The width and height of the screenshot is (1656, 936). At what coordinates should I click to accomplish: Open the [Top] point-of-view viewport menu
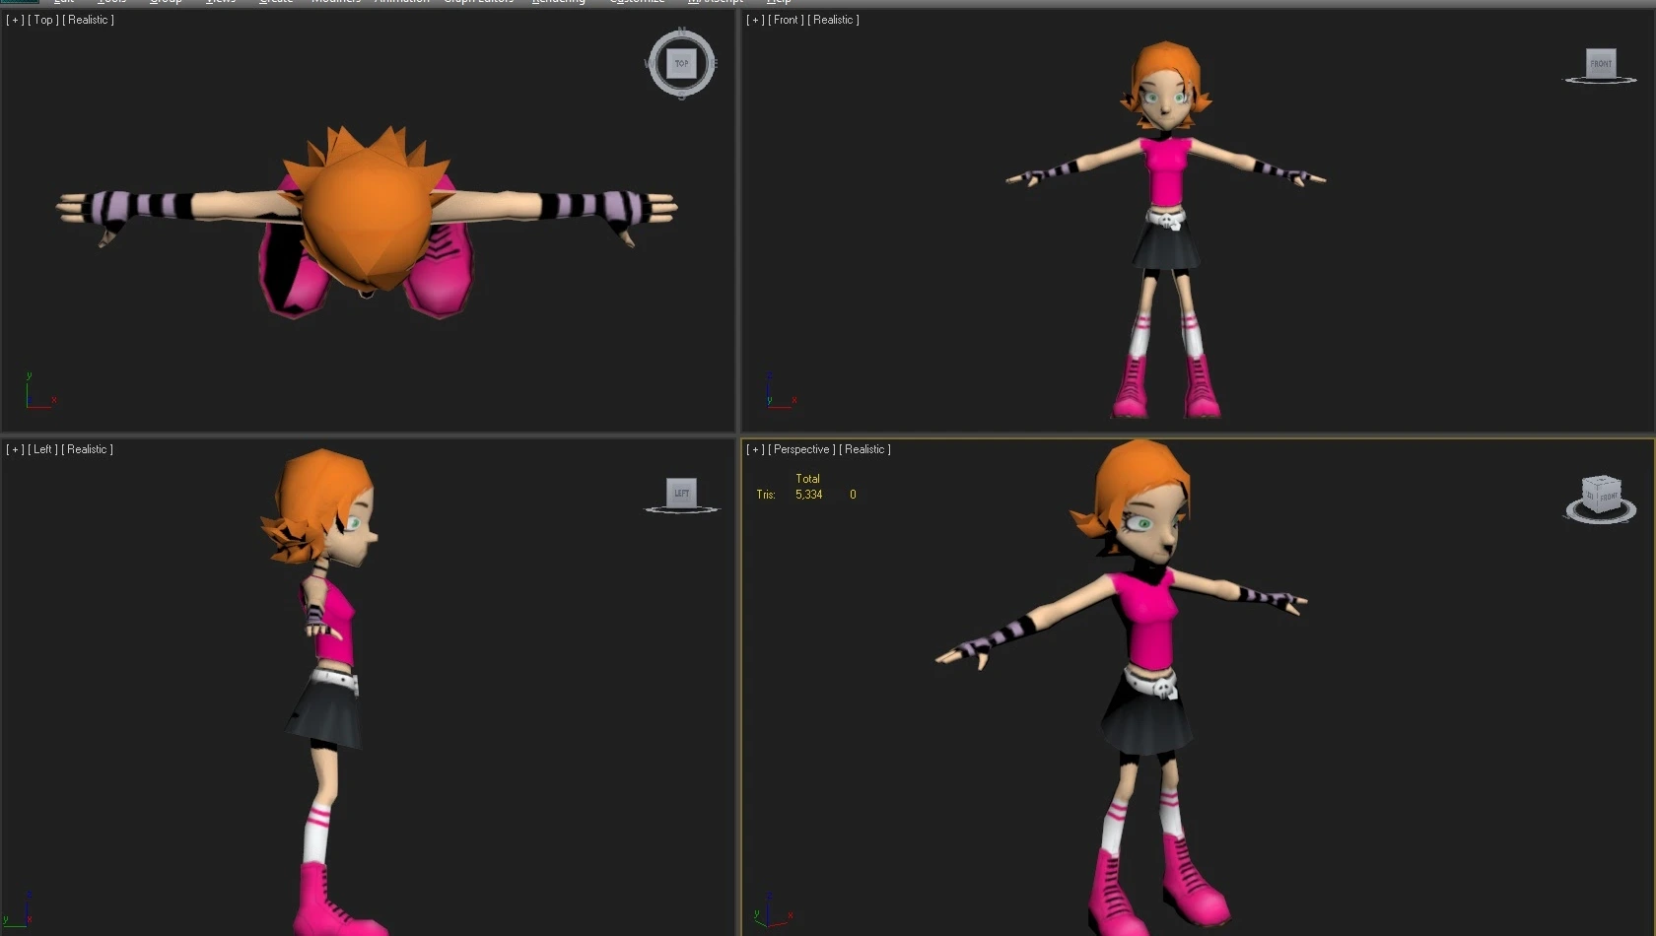pos(42,20)
